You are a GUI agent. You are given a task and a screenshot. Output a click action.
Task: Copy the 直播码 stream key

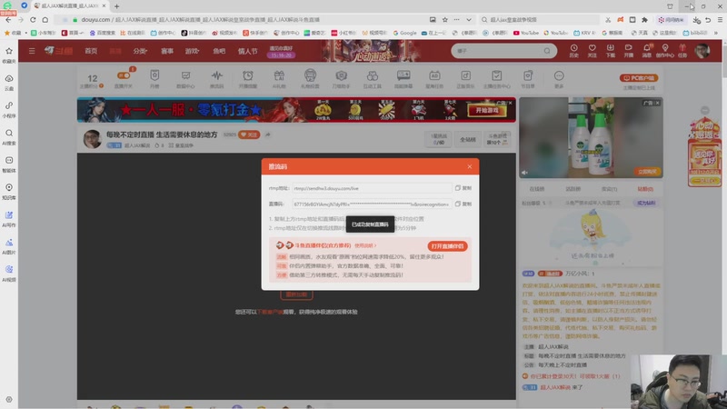pyautogui.click(x=463, y=204)
